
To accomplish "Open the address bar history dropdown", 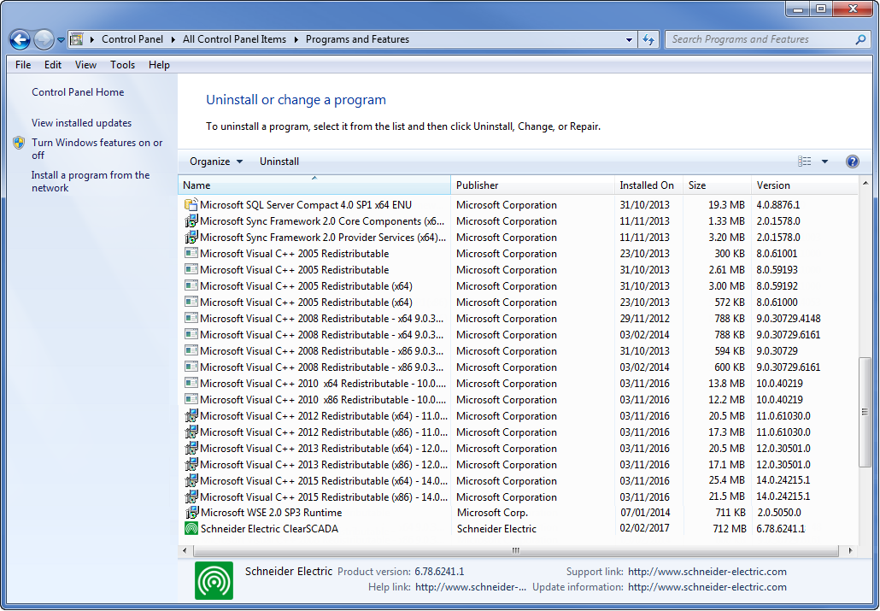I will click(630, 39).
